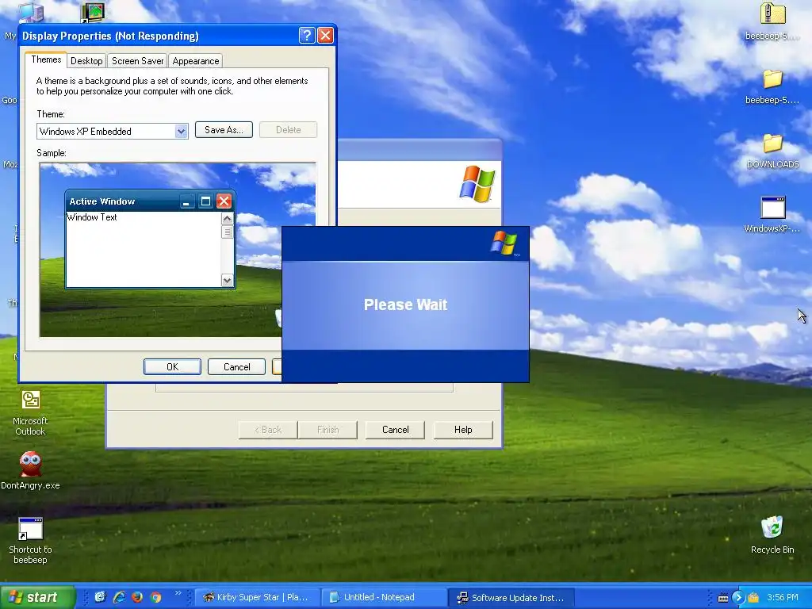The width and height of the screenshot is (812, 609).
Task: Open the Theme dropdown list
Action: 181,131
